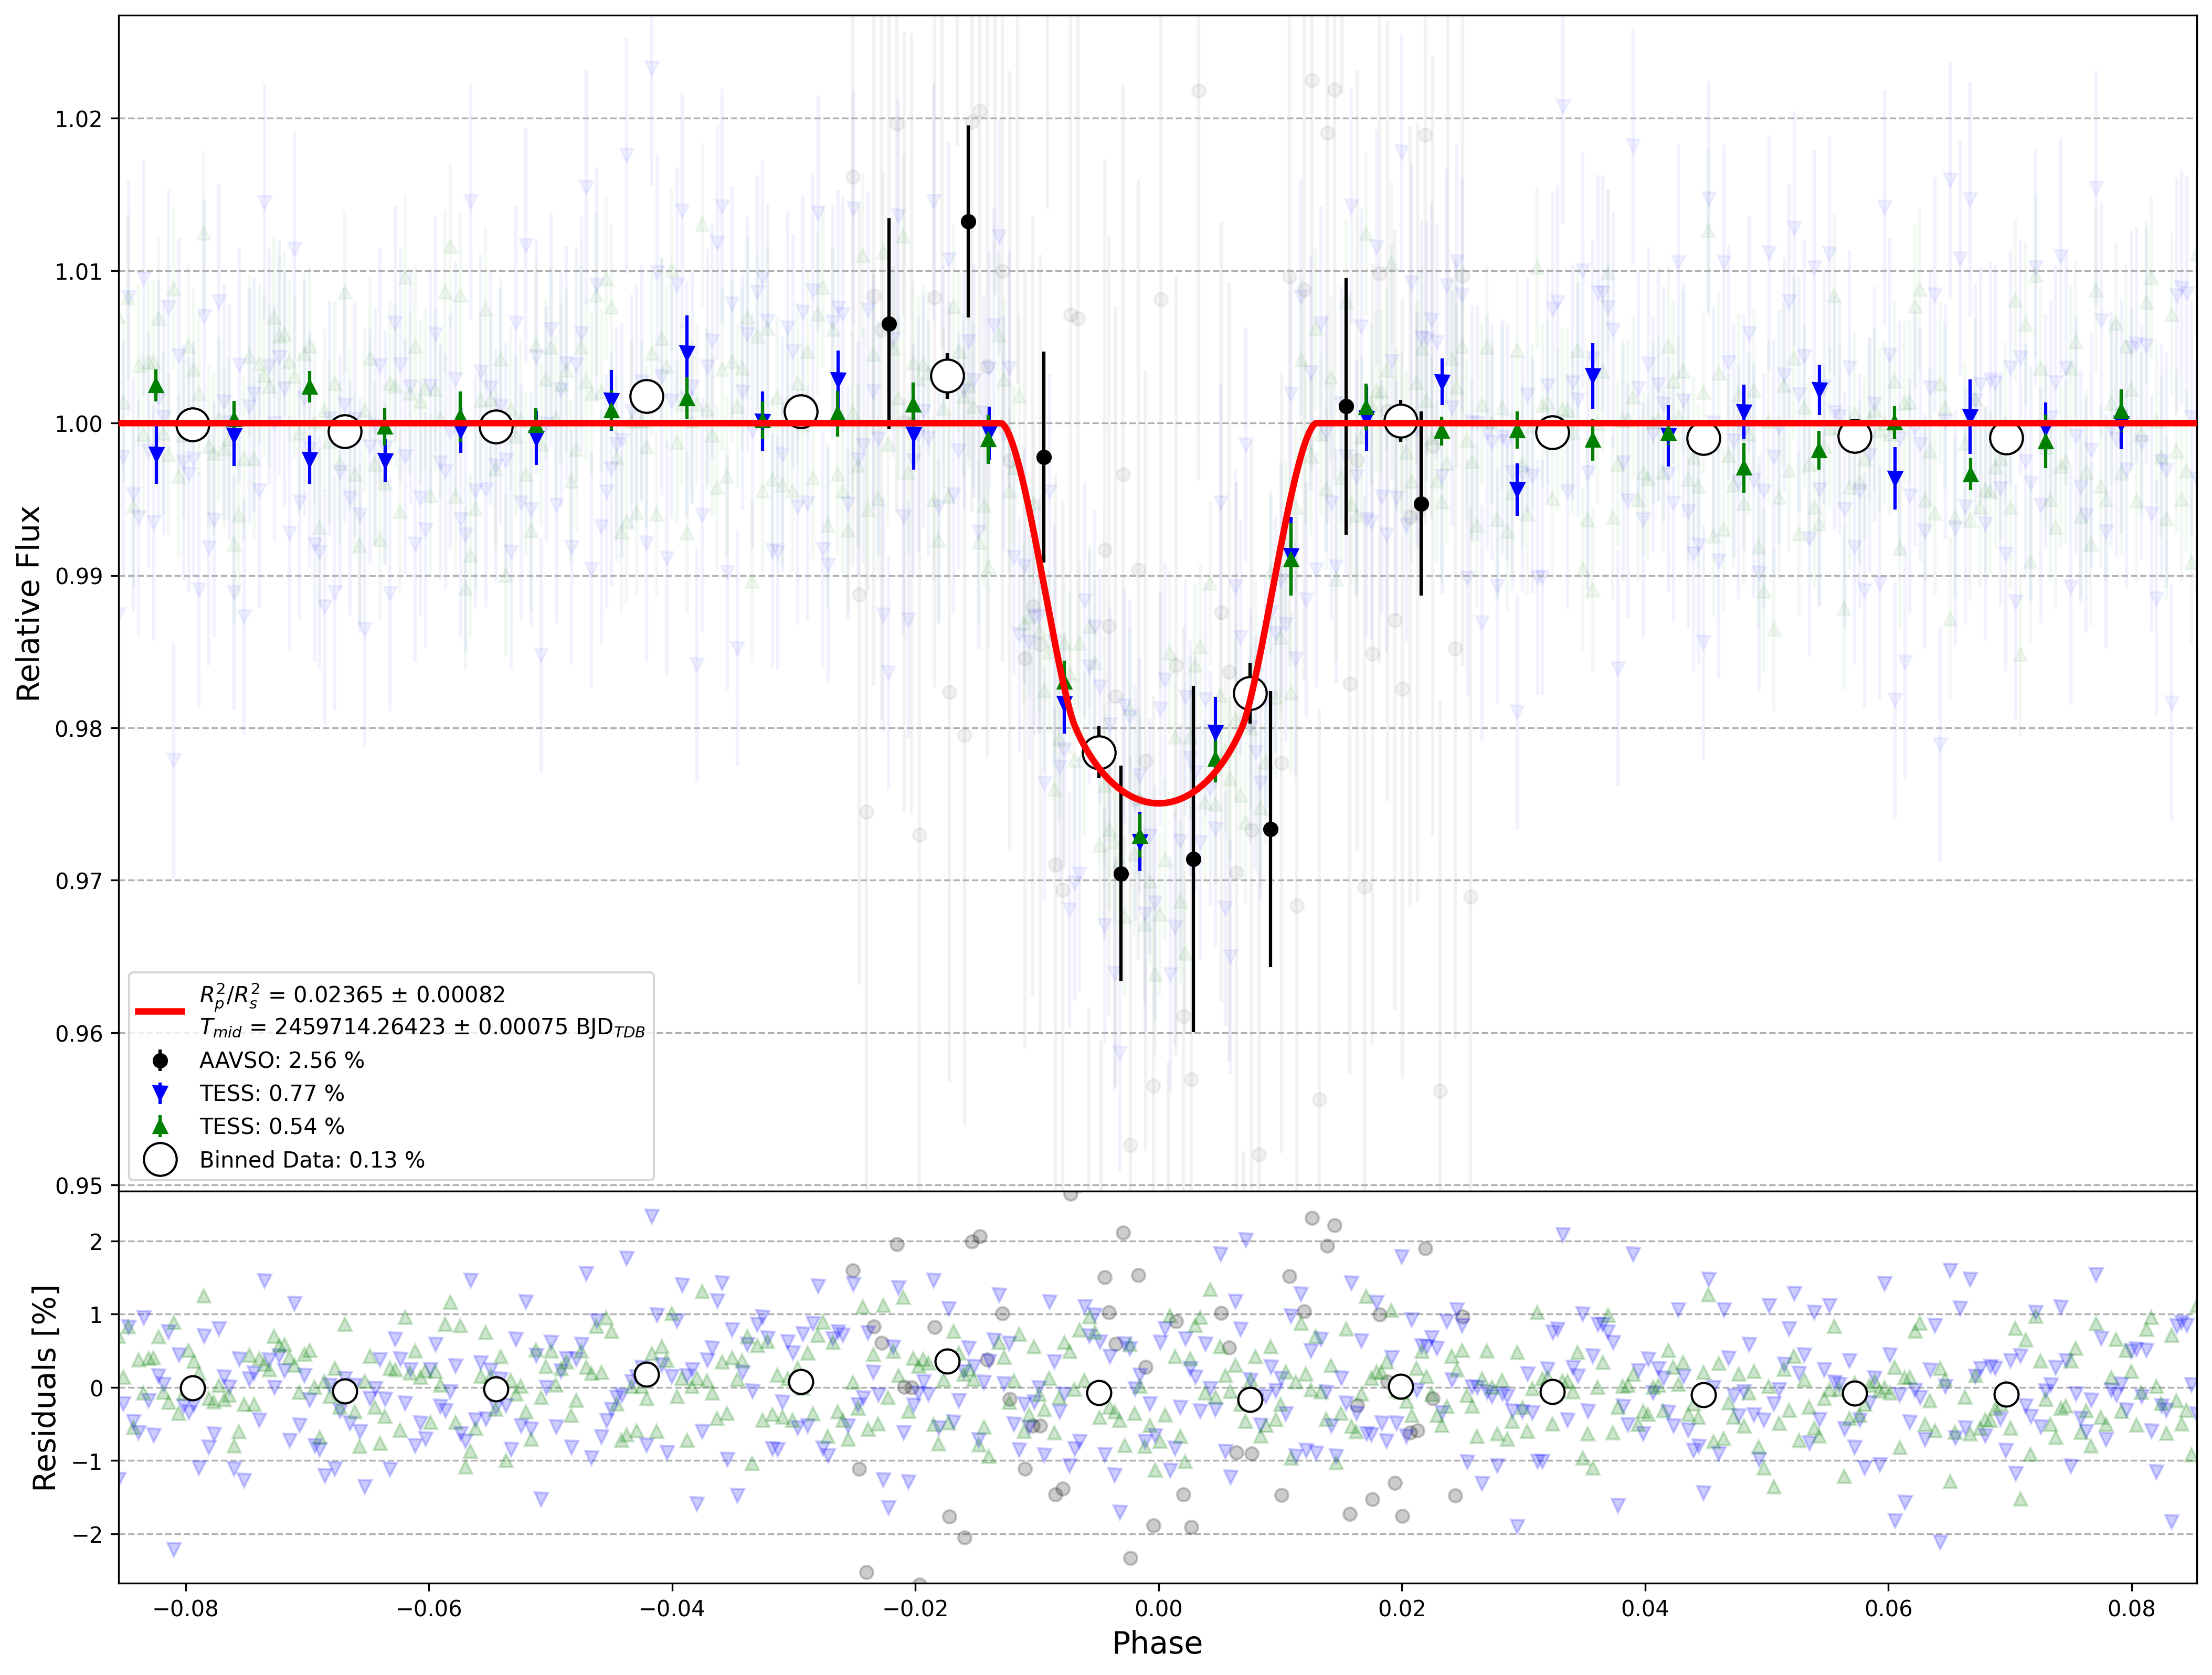2212x1675 pixels.
Task: Click the "−2" tick label on the residuals axis
Action: tap(88, 1534)
